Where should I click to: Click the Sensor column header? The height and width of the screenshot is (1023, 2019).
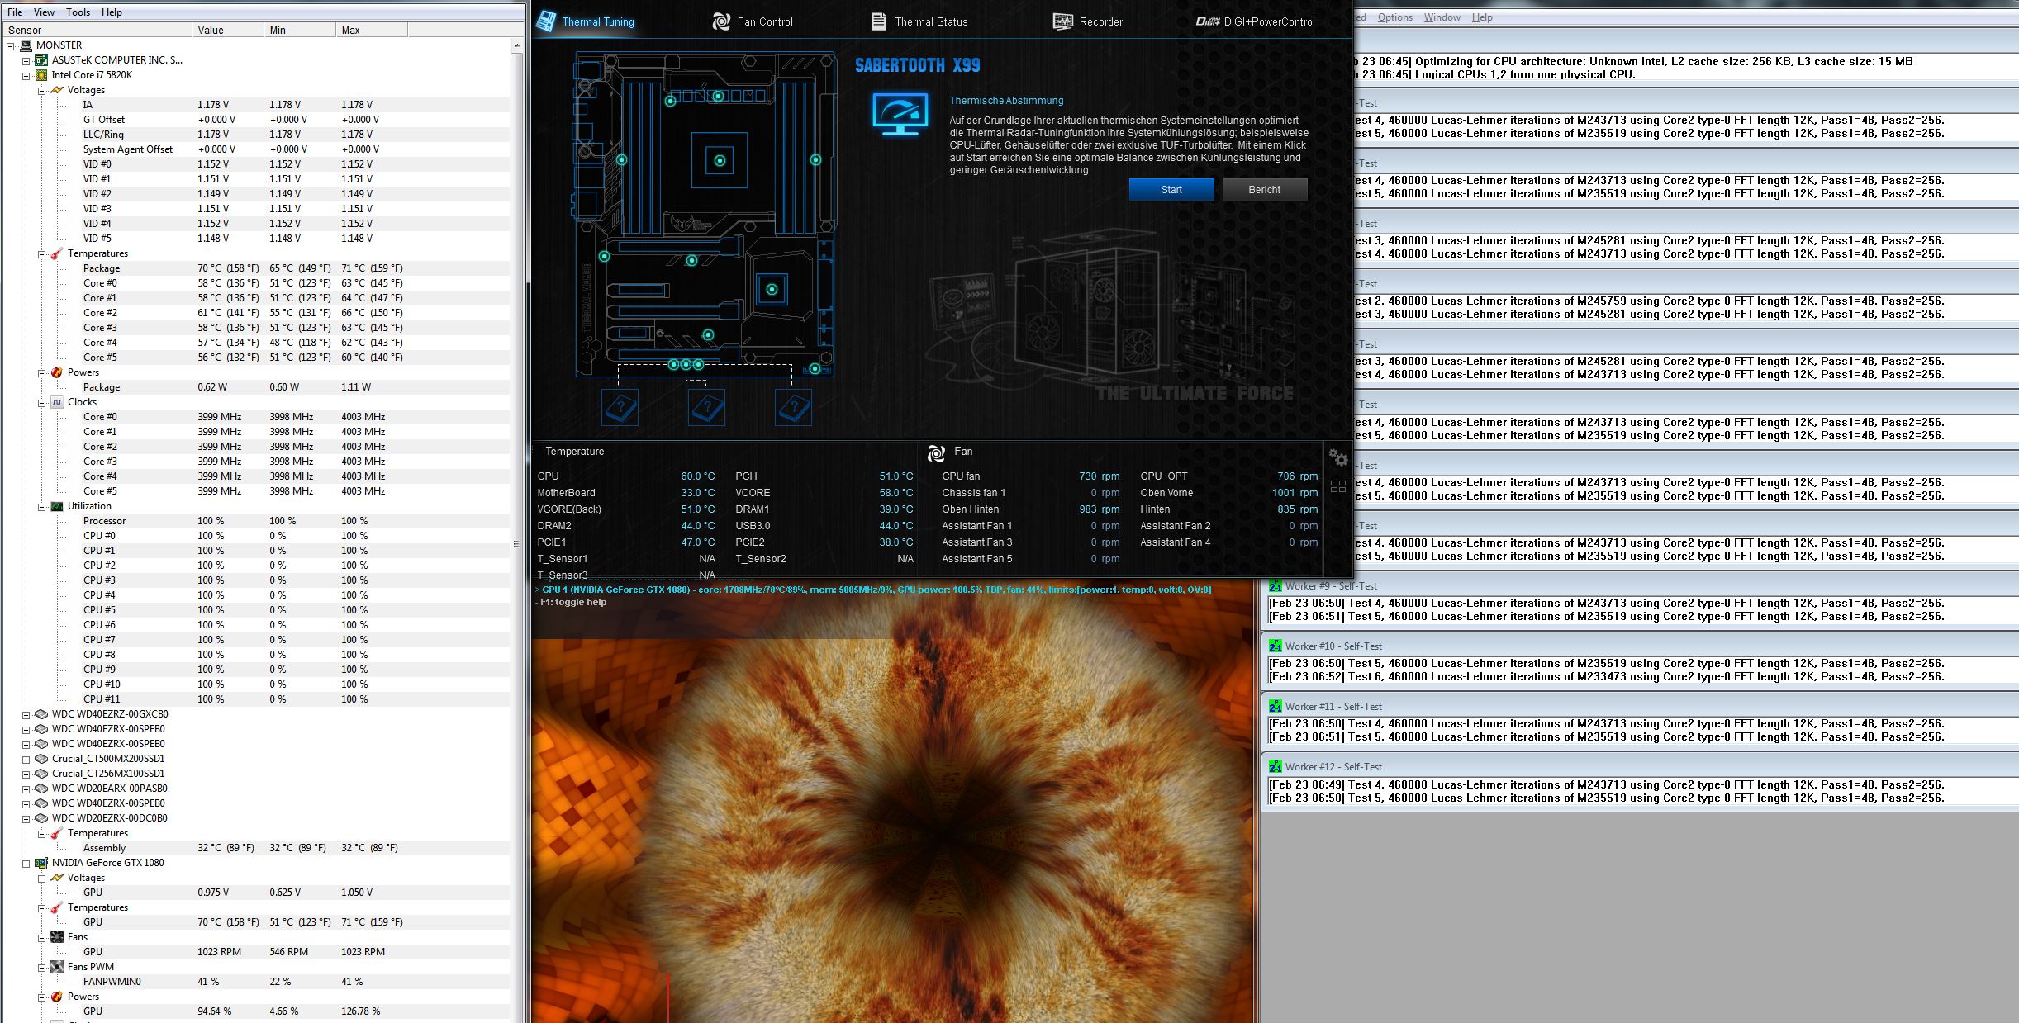[98, 31]
